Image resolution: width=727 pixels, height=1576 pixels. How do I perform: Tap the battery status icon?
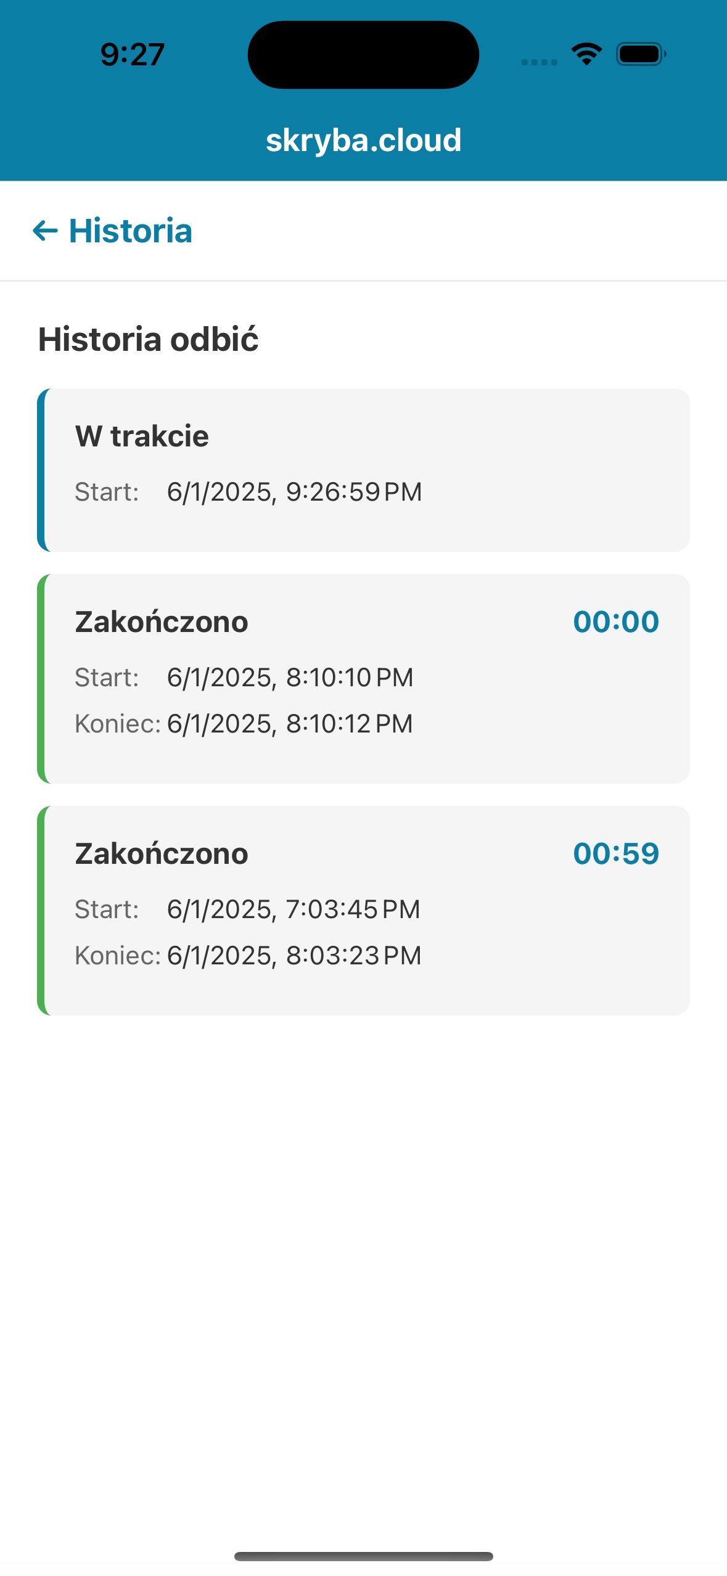point(641,54)
